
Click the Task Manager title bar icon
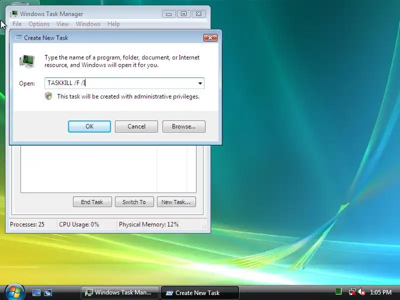pyautogui.click(x=14, y=14)
